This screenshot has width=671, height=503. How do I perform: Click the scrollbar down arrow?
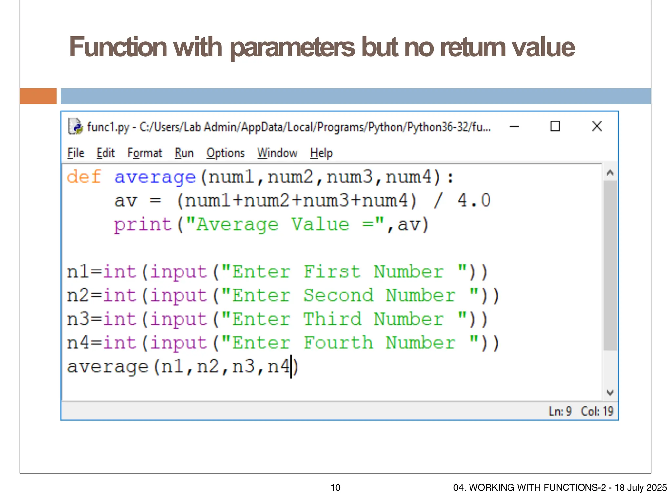(610, 392)
